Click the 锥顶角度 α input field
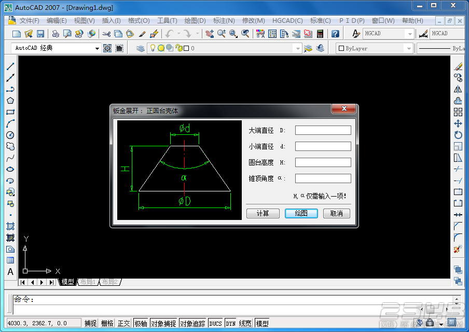This screenshot has width=469, height=332. (x=323, y=178)
